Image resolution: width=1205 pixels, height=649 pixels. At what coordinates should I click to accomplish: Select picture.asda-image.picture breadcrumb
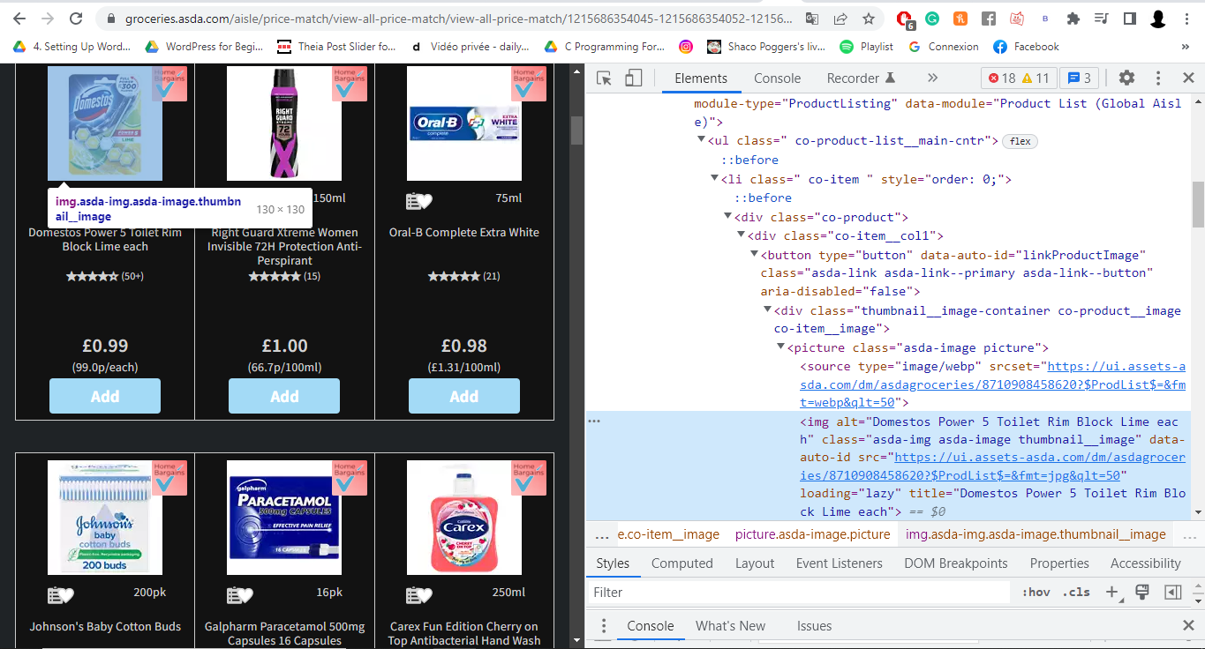pyautogui.click(x=812, y=534)
